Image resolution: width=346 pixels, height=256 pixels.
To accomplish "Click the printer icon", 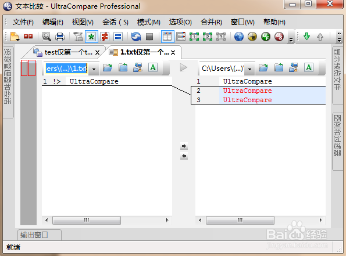I will [x=60, y=37].
